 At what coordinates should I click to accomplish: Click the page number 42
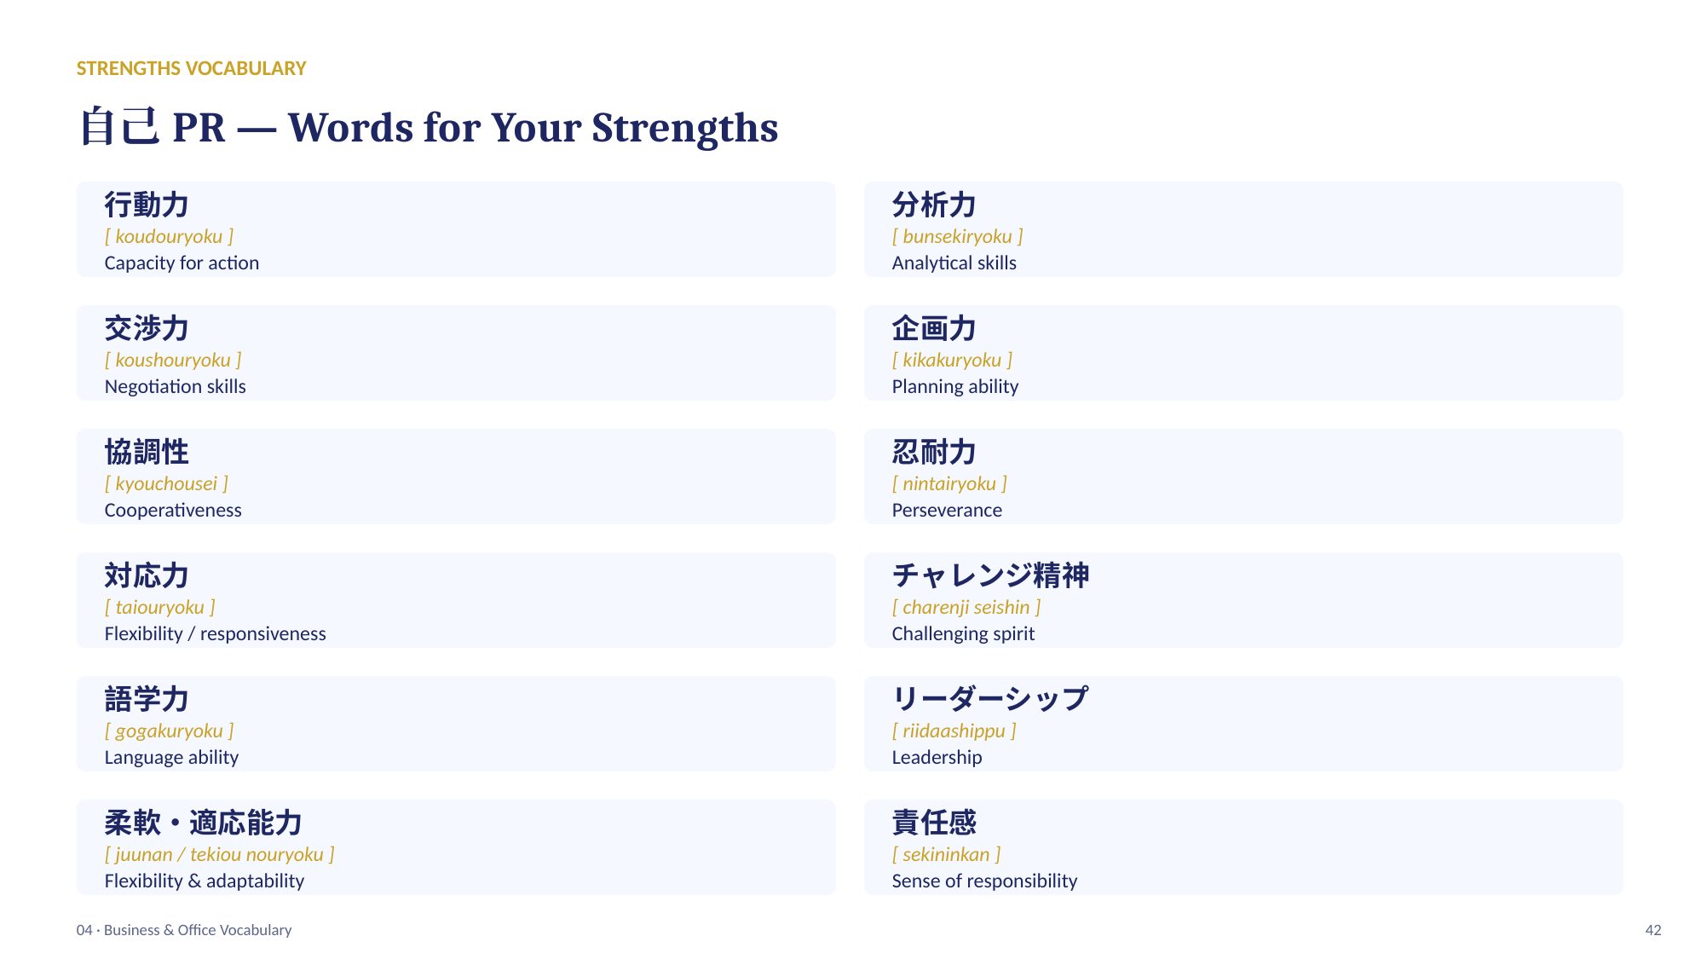(1653, 930)
